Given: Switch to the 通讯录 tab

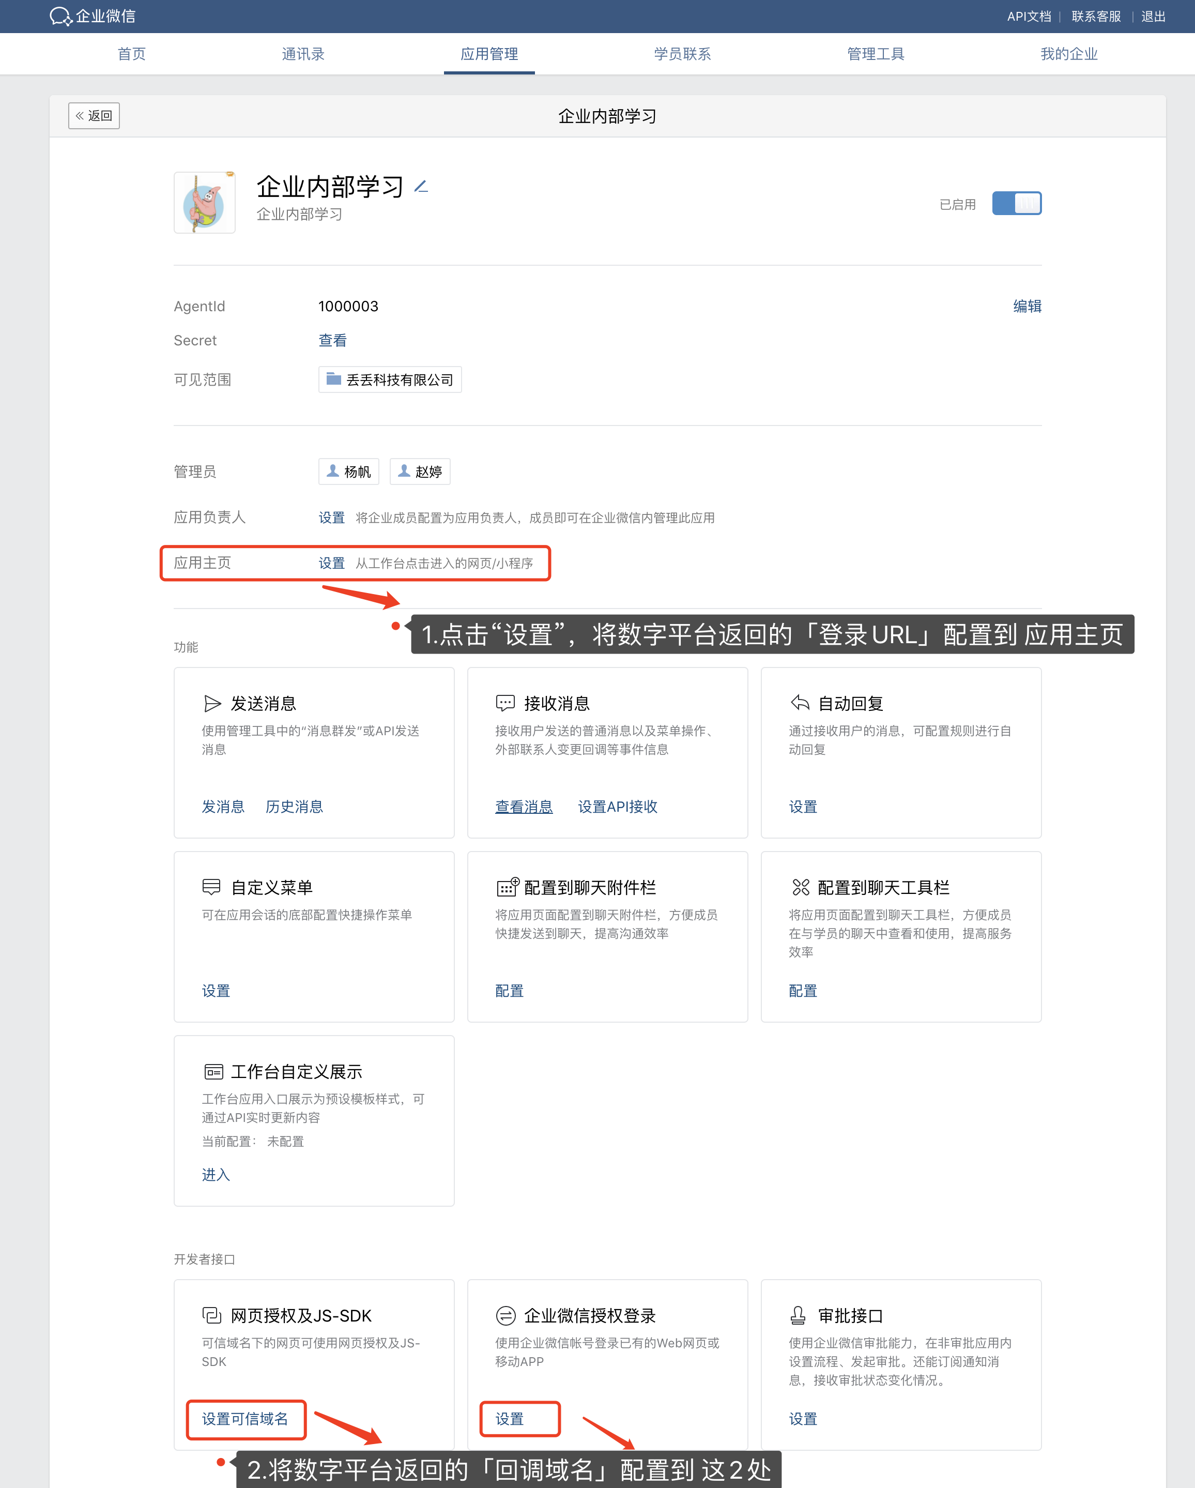Looking at the screenshot, I should coord(303,54).
